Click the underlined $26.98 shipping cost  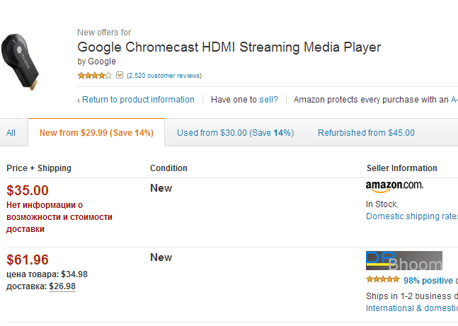[62, 286]
